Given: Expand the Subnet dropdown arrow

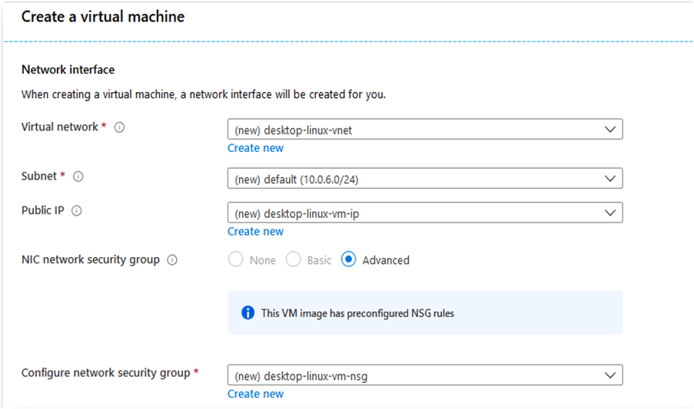Looking at the screenshot, I should pos(610,179).
